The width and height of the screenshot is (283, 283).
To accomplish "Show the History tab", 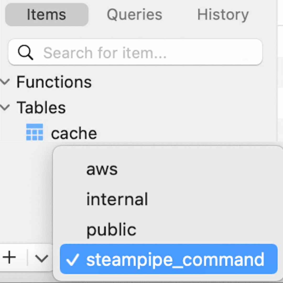I will (x=223, y=15).
